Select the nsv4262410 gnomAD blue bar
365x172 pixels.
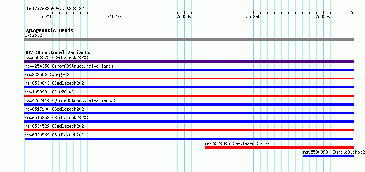[189, 104]
